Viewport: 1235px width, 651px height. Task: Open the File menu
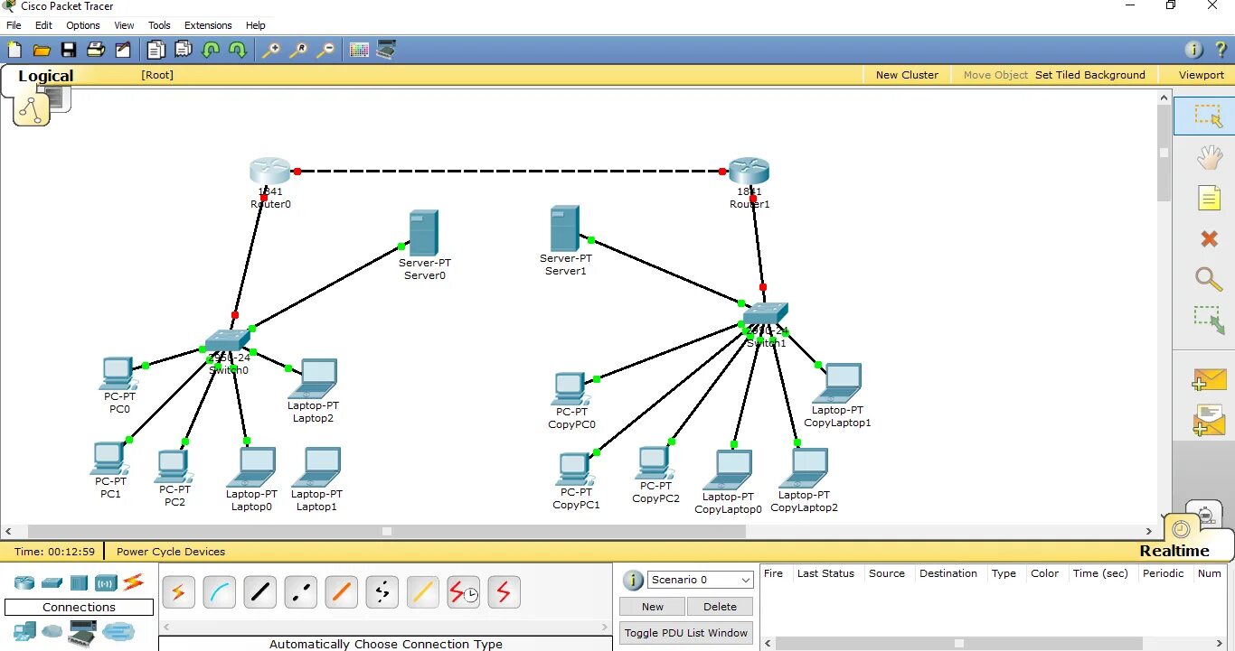(x=14, y=25)
